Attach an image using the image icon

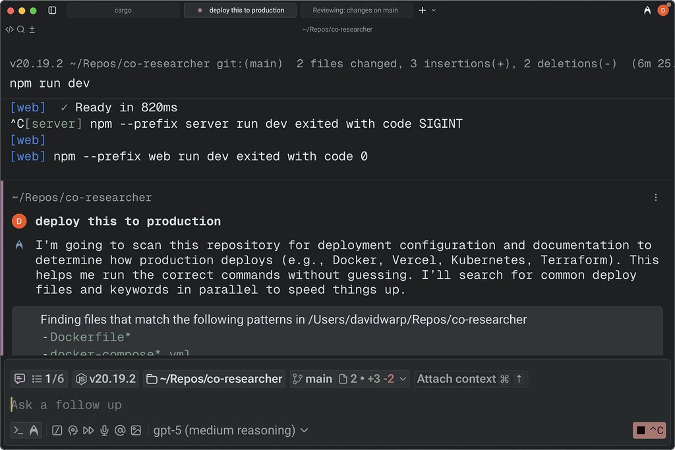tap(135, 430)
